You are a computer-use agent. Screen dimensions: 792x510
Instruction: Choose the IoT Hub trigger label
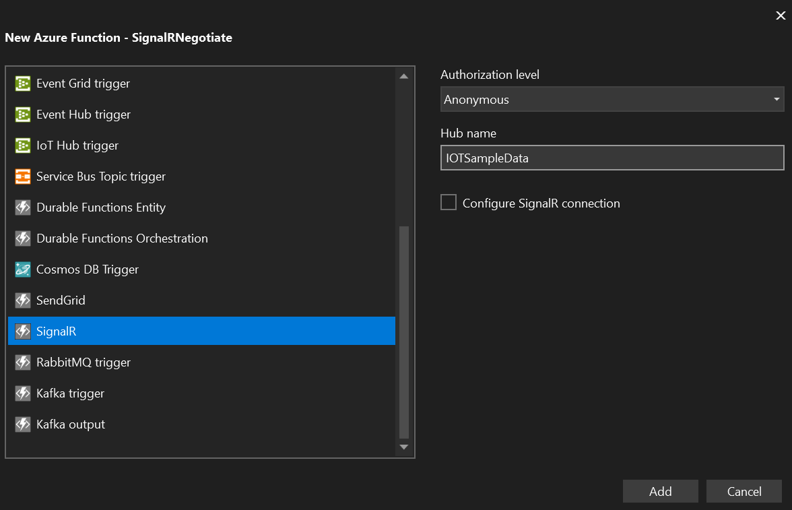pyautogui.click(x=77, y=146)
